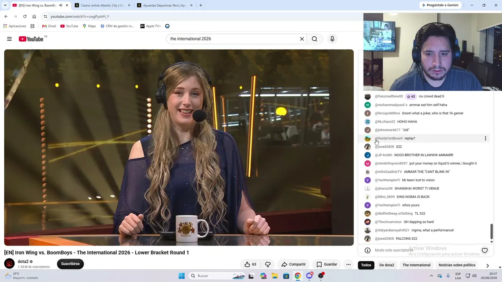Open the dota2 channel name link
Image resolution: width=502 pixels, height=282 pixels.
[x=23, y=262]
